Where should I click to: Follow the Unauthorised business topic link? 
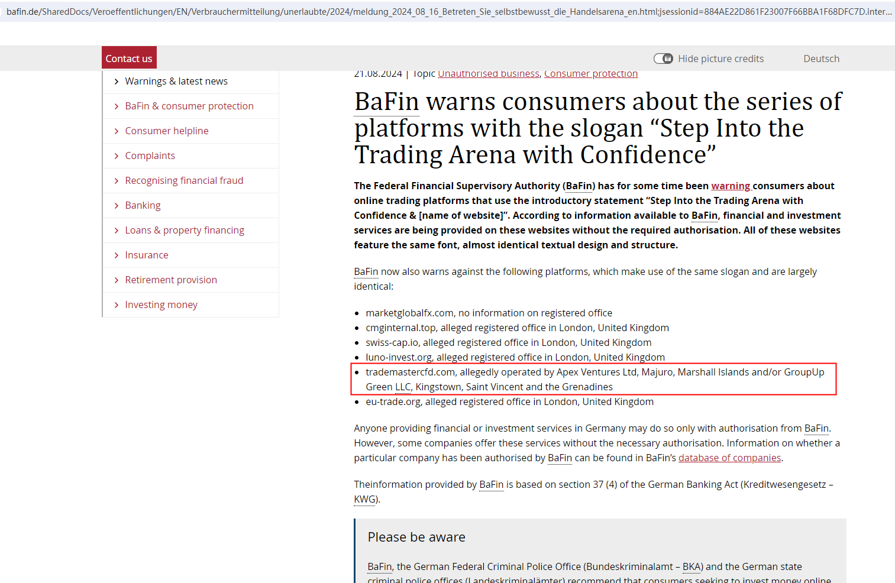pos(489,73)
